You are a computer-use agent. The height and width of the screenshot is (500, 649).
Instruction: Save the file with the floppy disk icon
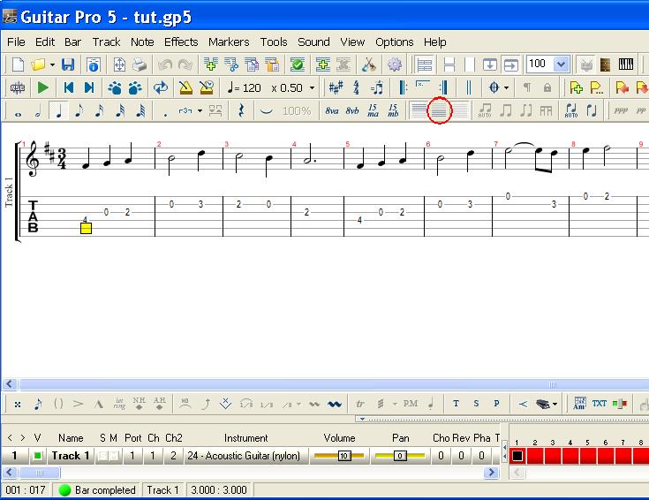68,64
